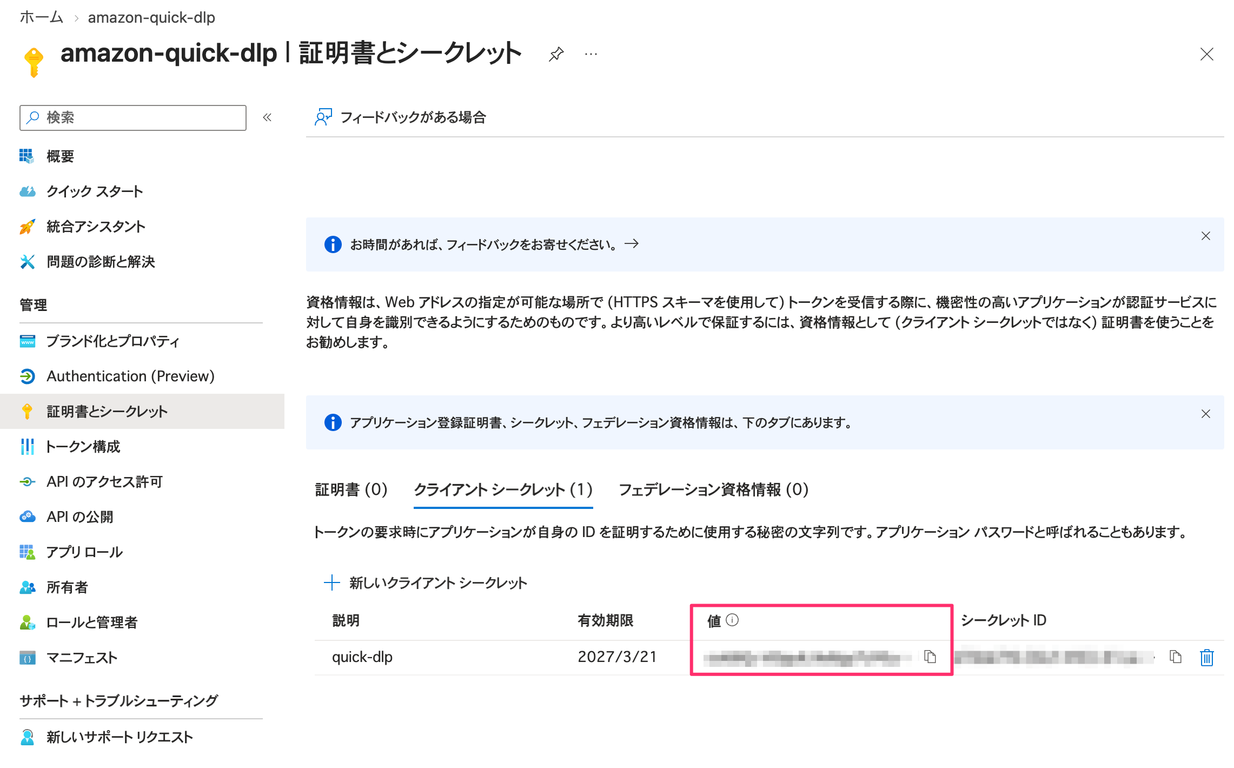Click the 2027/3/21 expiry date cell
The height and width of the screenshot is (768, 1234).
[x=617, y=657]
